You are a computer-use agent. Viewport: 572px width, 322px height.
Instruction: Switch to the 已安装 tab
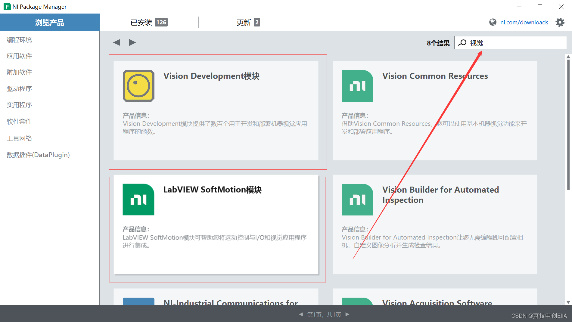click(x=149, y=22)
